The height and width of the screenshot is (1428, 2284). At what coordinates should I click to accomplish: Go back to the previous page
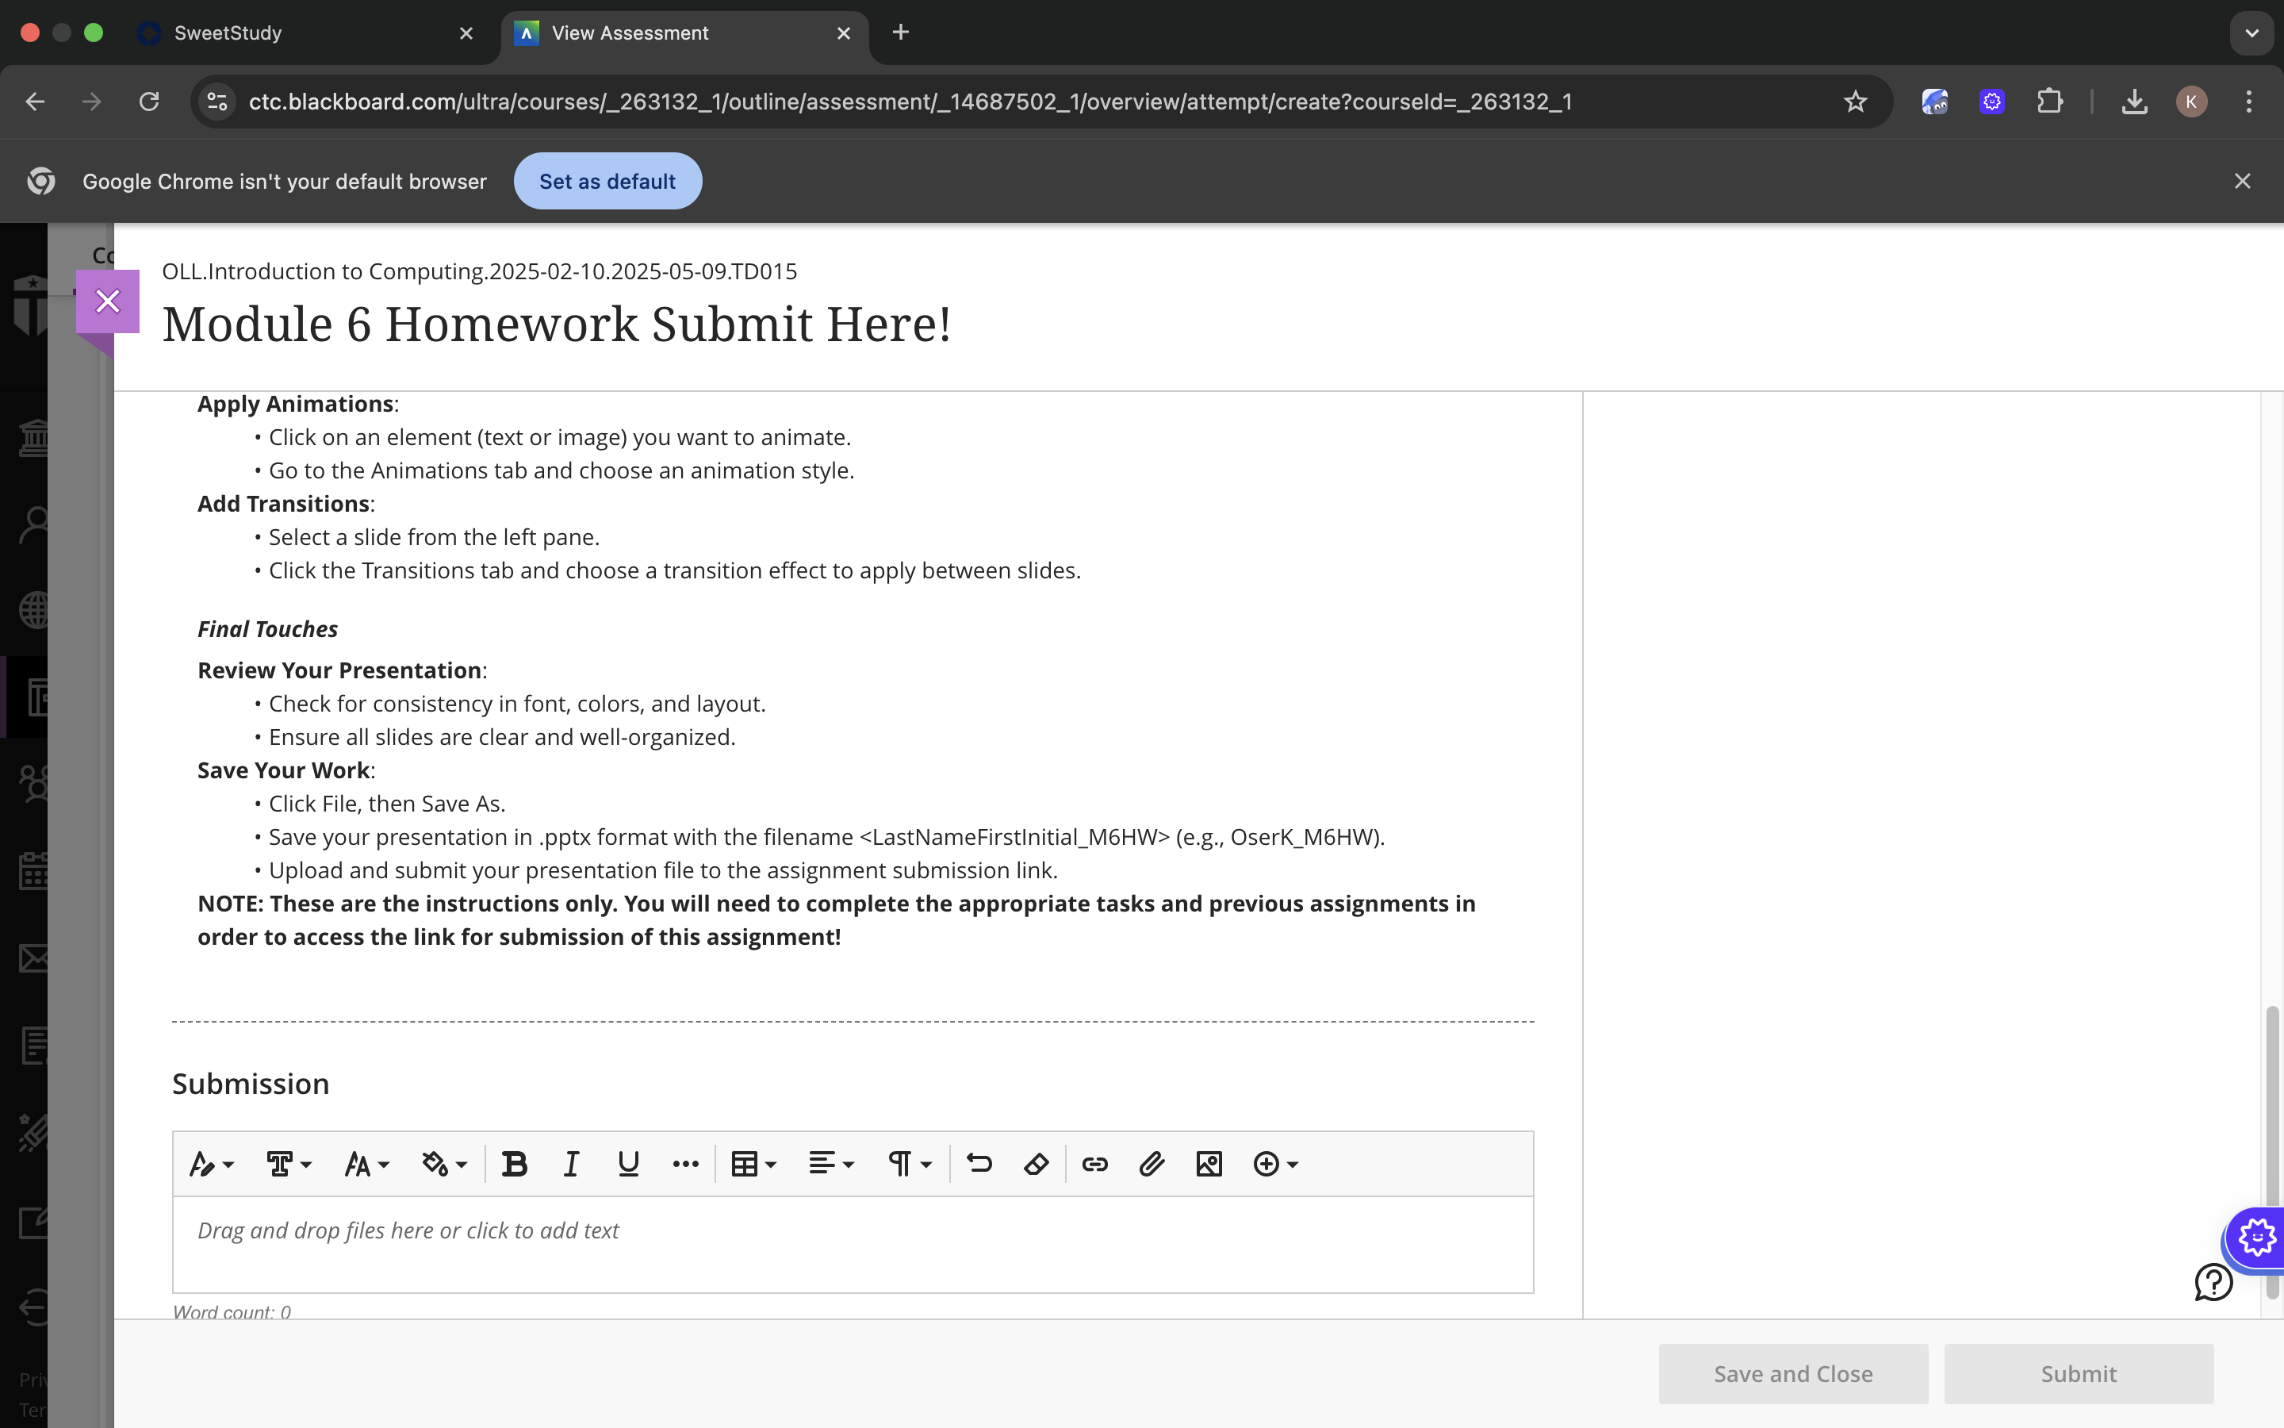(35, 101)
